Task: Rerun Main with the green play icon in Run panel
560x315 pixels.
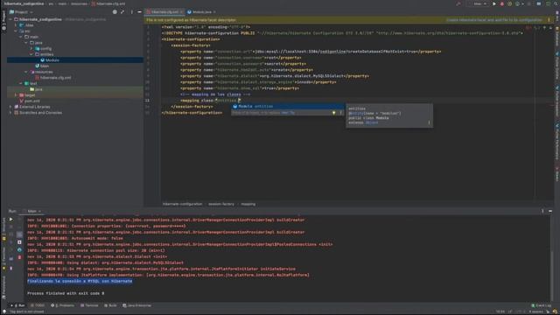Action: pyautogui.click(x=10, y=220)
